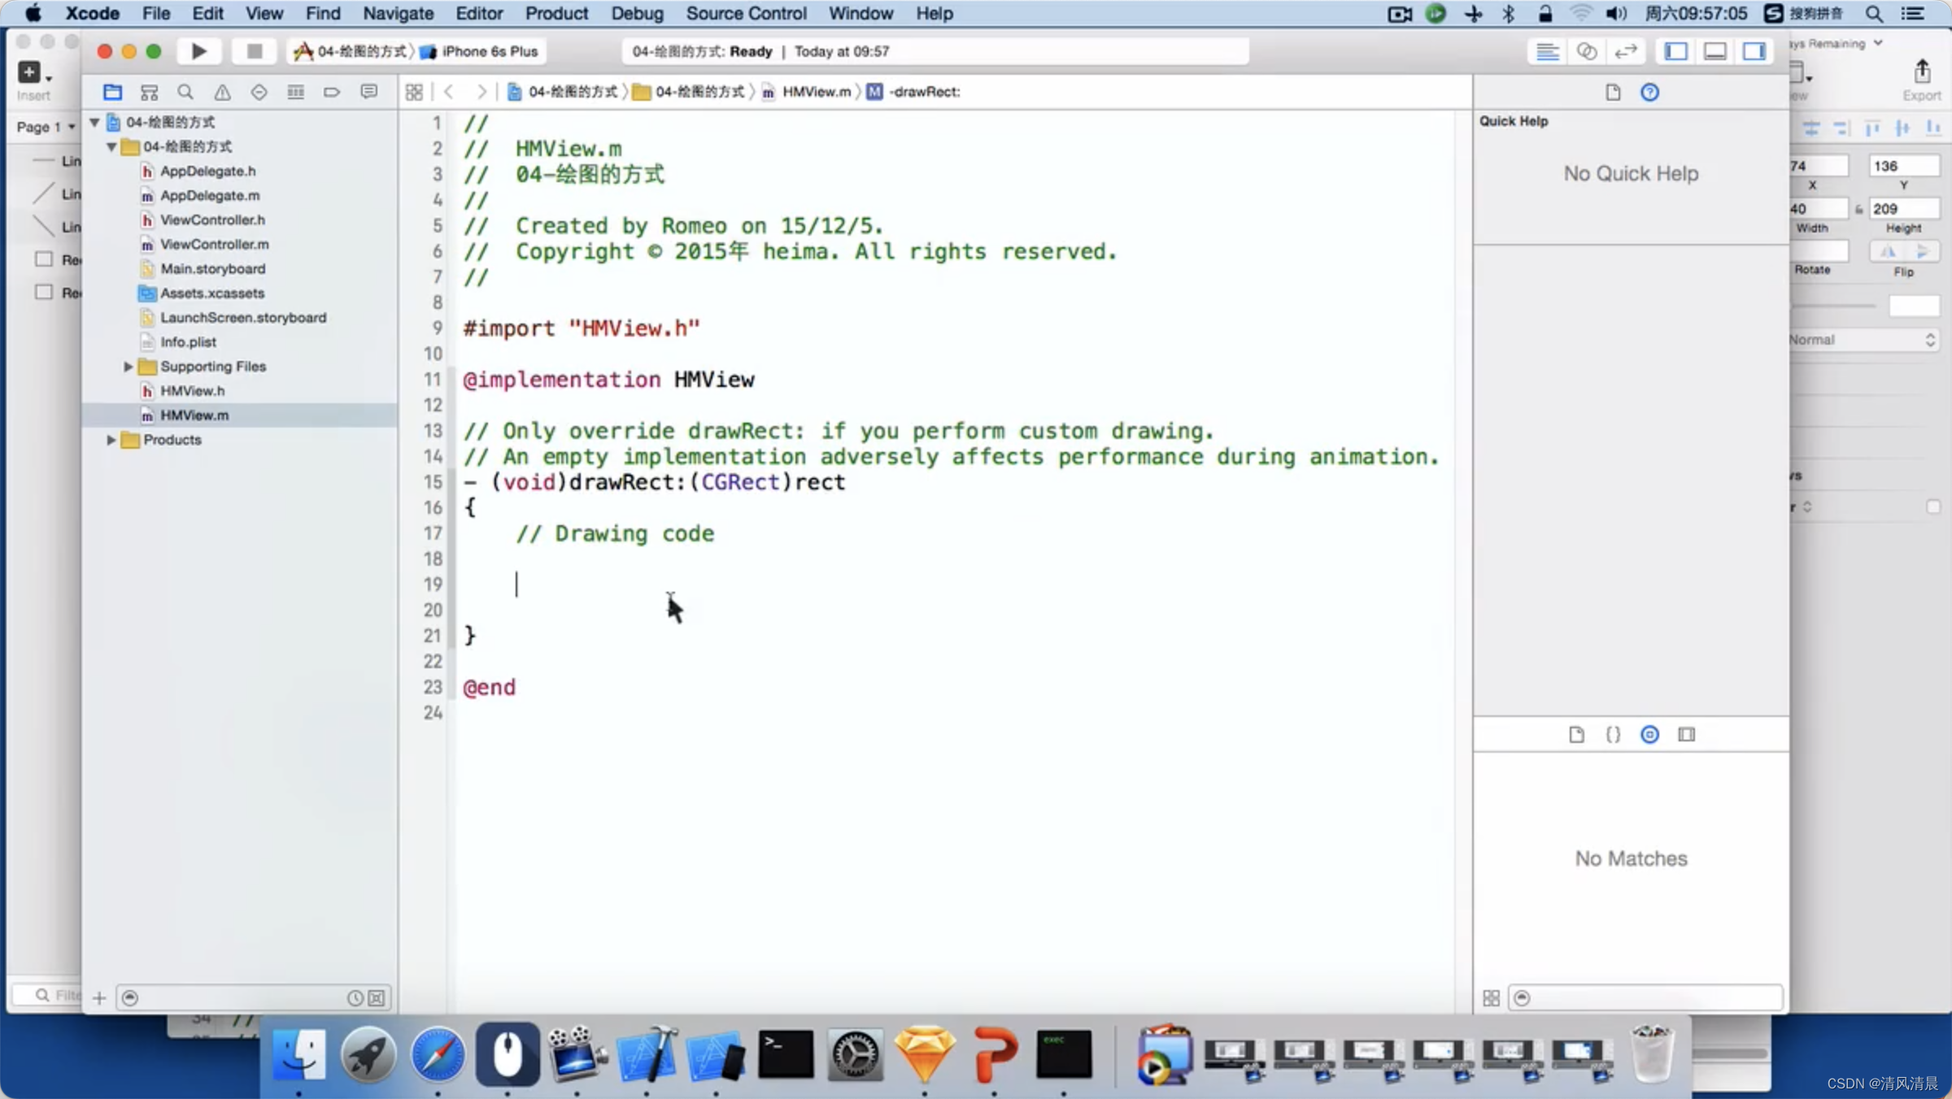The image size is (1952, 1099).
Task: Launch Safari from the Dock
Action: 438,1054
